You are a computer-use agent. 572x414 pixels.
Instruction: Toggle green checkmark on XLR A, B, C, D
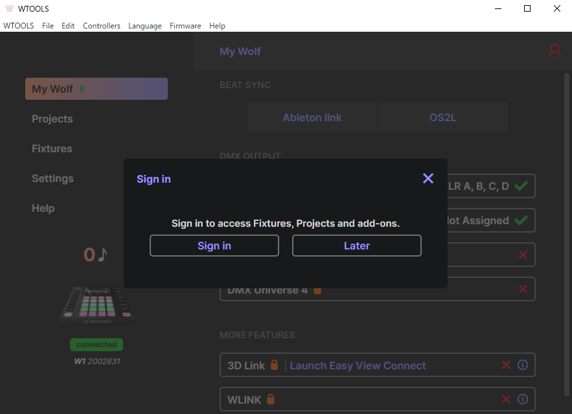click(x=521, y=187)
